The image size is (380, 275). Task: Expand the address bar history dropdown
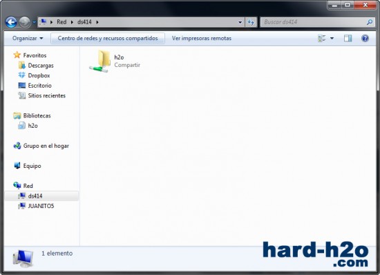(x=240, y=22)
